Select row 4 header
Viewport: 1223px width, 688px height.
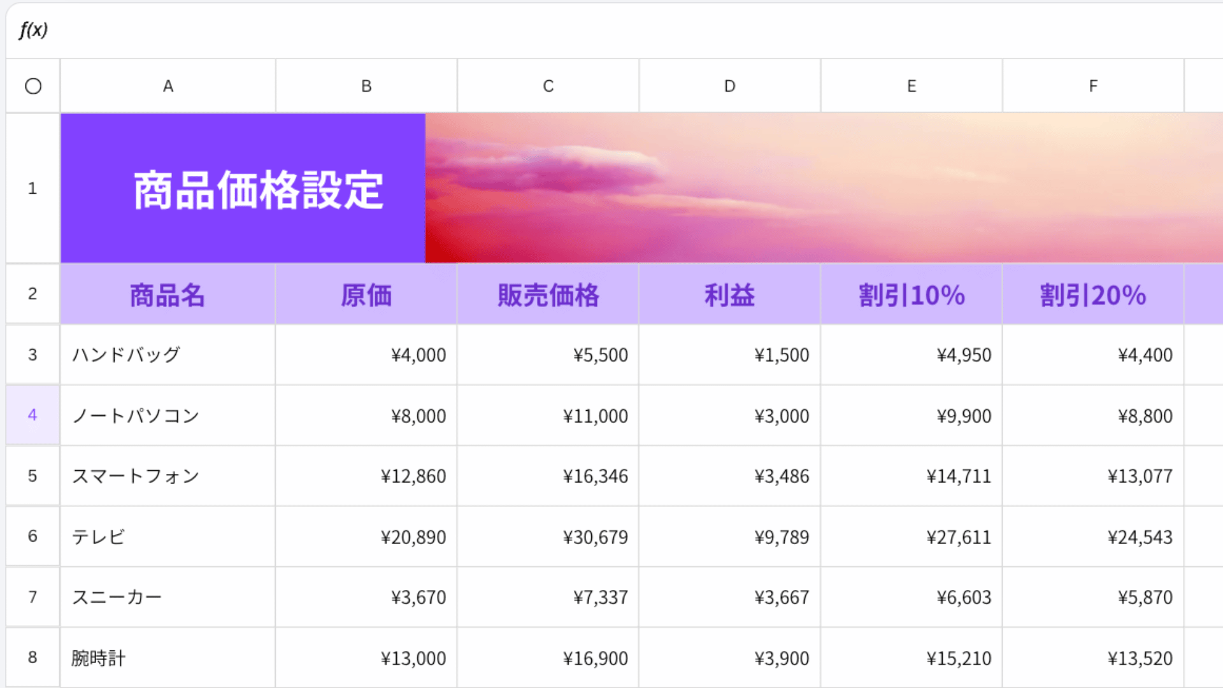[x=32, y=415]
